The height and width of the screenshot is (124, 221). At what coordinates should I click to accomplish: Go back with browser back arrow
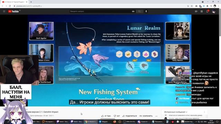point(2,6)
